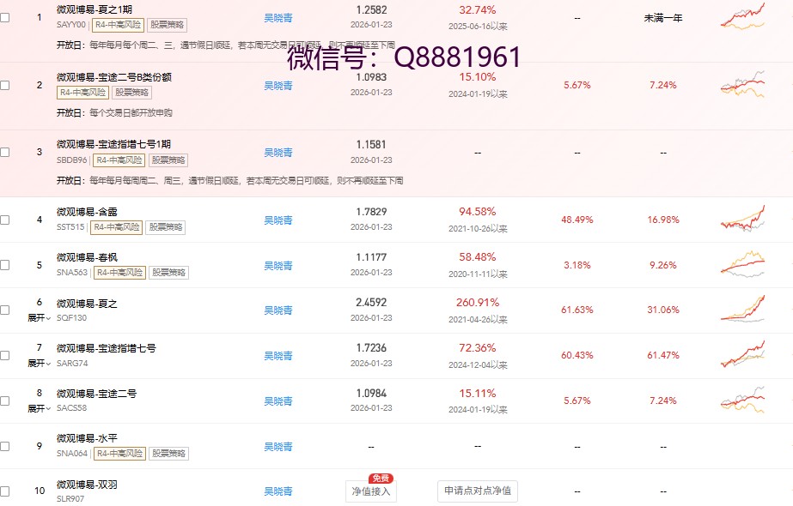Image resolution: width=793 pixels, height=506 pixels.
Task: Click the sparkline chart for 微观博易-宝途二号 row 8
Action: (x=742, y=401)
